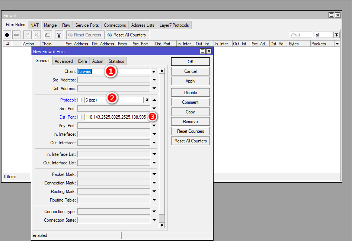Click the Apply button
Image resolution: width=352 pixels, height=241 pixels.
190,81
